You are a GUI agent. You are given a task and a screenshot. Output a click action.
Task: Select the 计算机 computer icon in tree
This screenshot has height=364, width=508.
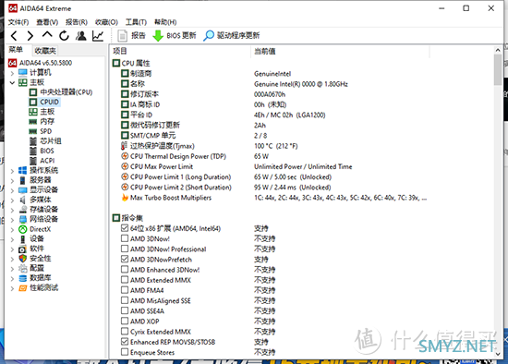point(23,72)
